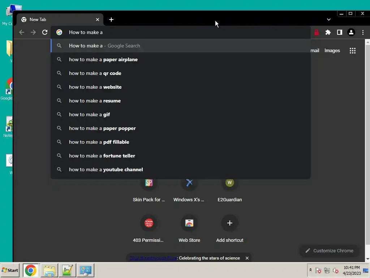Click the show desktop tray icon
Viewport: 370px width, 278px height.
366,270
